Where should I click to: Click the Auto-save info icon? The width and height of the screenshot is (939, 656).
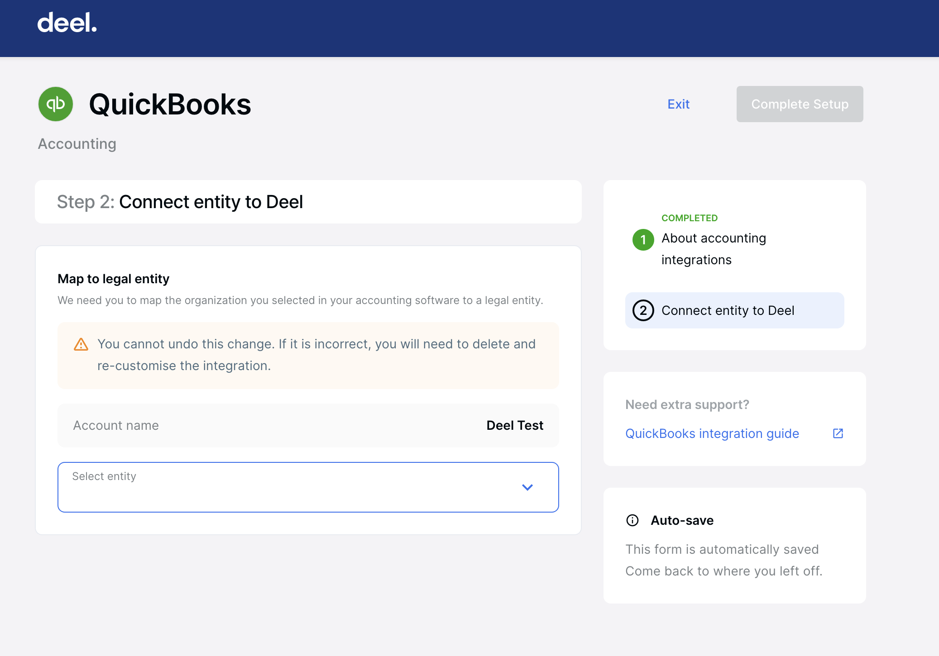[x=632, y=520]
